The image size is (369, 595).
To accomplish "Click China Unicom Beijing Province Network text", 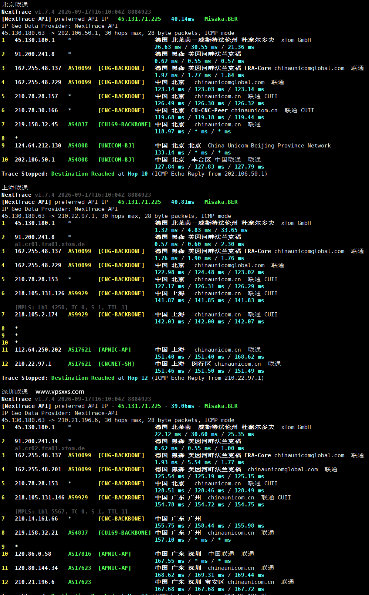I will point(269,146).
